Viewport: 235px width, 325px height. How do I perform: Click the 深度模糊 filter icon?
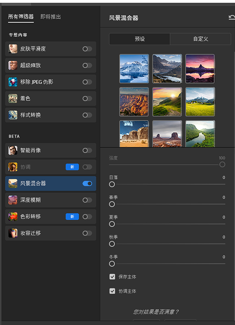click(x=13, y=200)
